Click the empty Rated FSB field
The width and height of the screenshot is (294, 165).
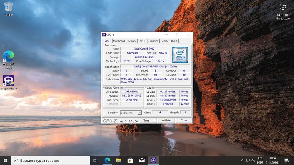[x=132, y=104]
